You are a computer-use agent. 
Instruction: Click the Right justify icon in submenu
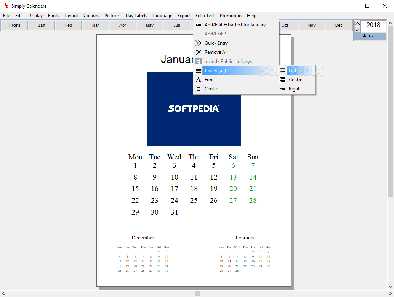[283, 89]
